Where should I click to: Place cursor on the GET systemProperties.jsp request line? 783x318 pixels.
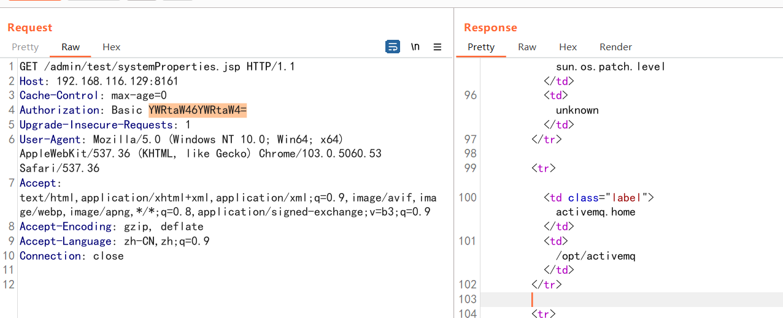tap(157, 66)
